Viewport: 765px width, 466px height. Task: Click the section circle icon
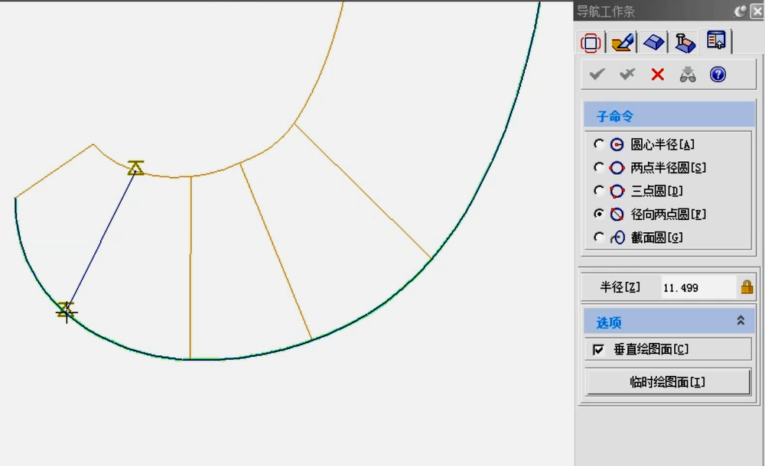(617, 238)
